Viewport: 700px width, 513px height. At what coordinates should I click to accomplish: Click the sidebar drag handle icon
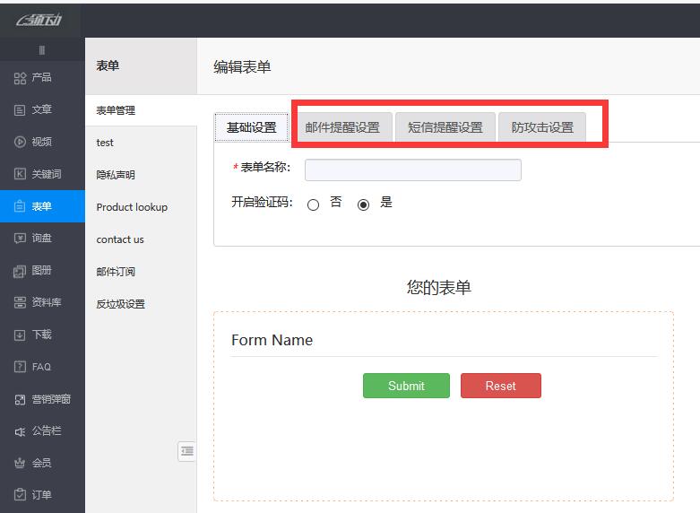41,50
